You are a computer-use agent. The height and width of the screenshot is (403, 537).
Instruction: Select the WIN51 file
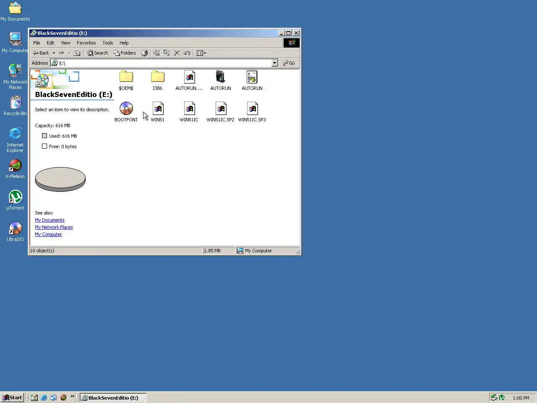pyautogui.click(x=158, y=112)
